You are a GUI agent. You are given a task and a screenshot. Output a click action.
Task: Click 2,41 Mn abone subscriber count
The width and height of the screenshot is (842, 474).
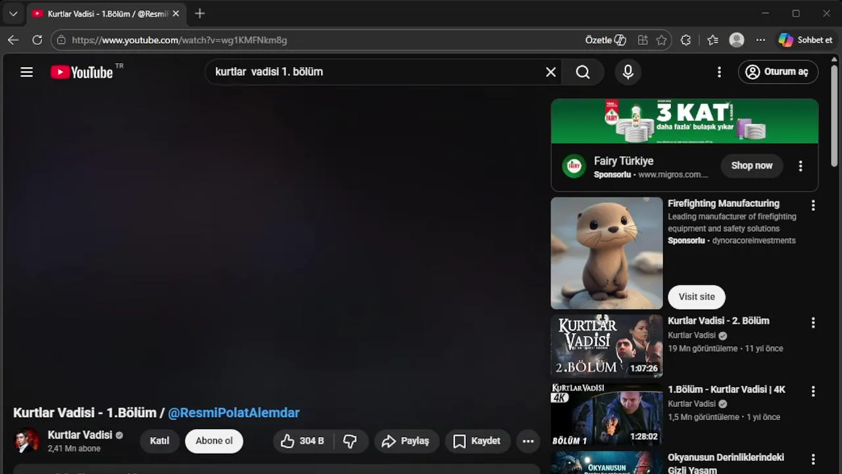pyautogui.click(x=74, y=448)
